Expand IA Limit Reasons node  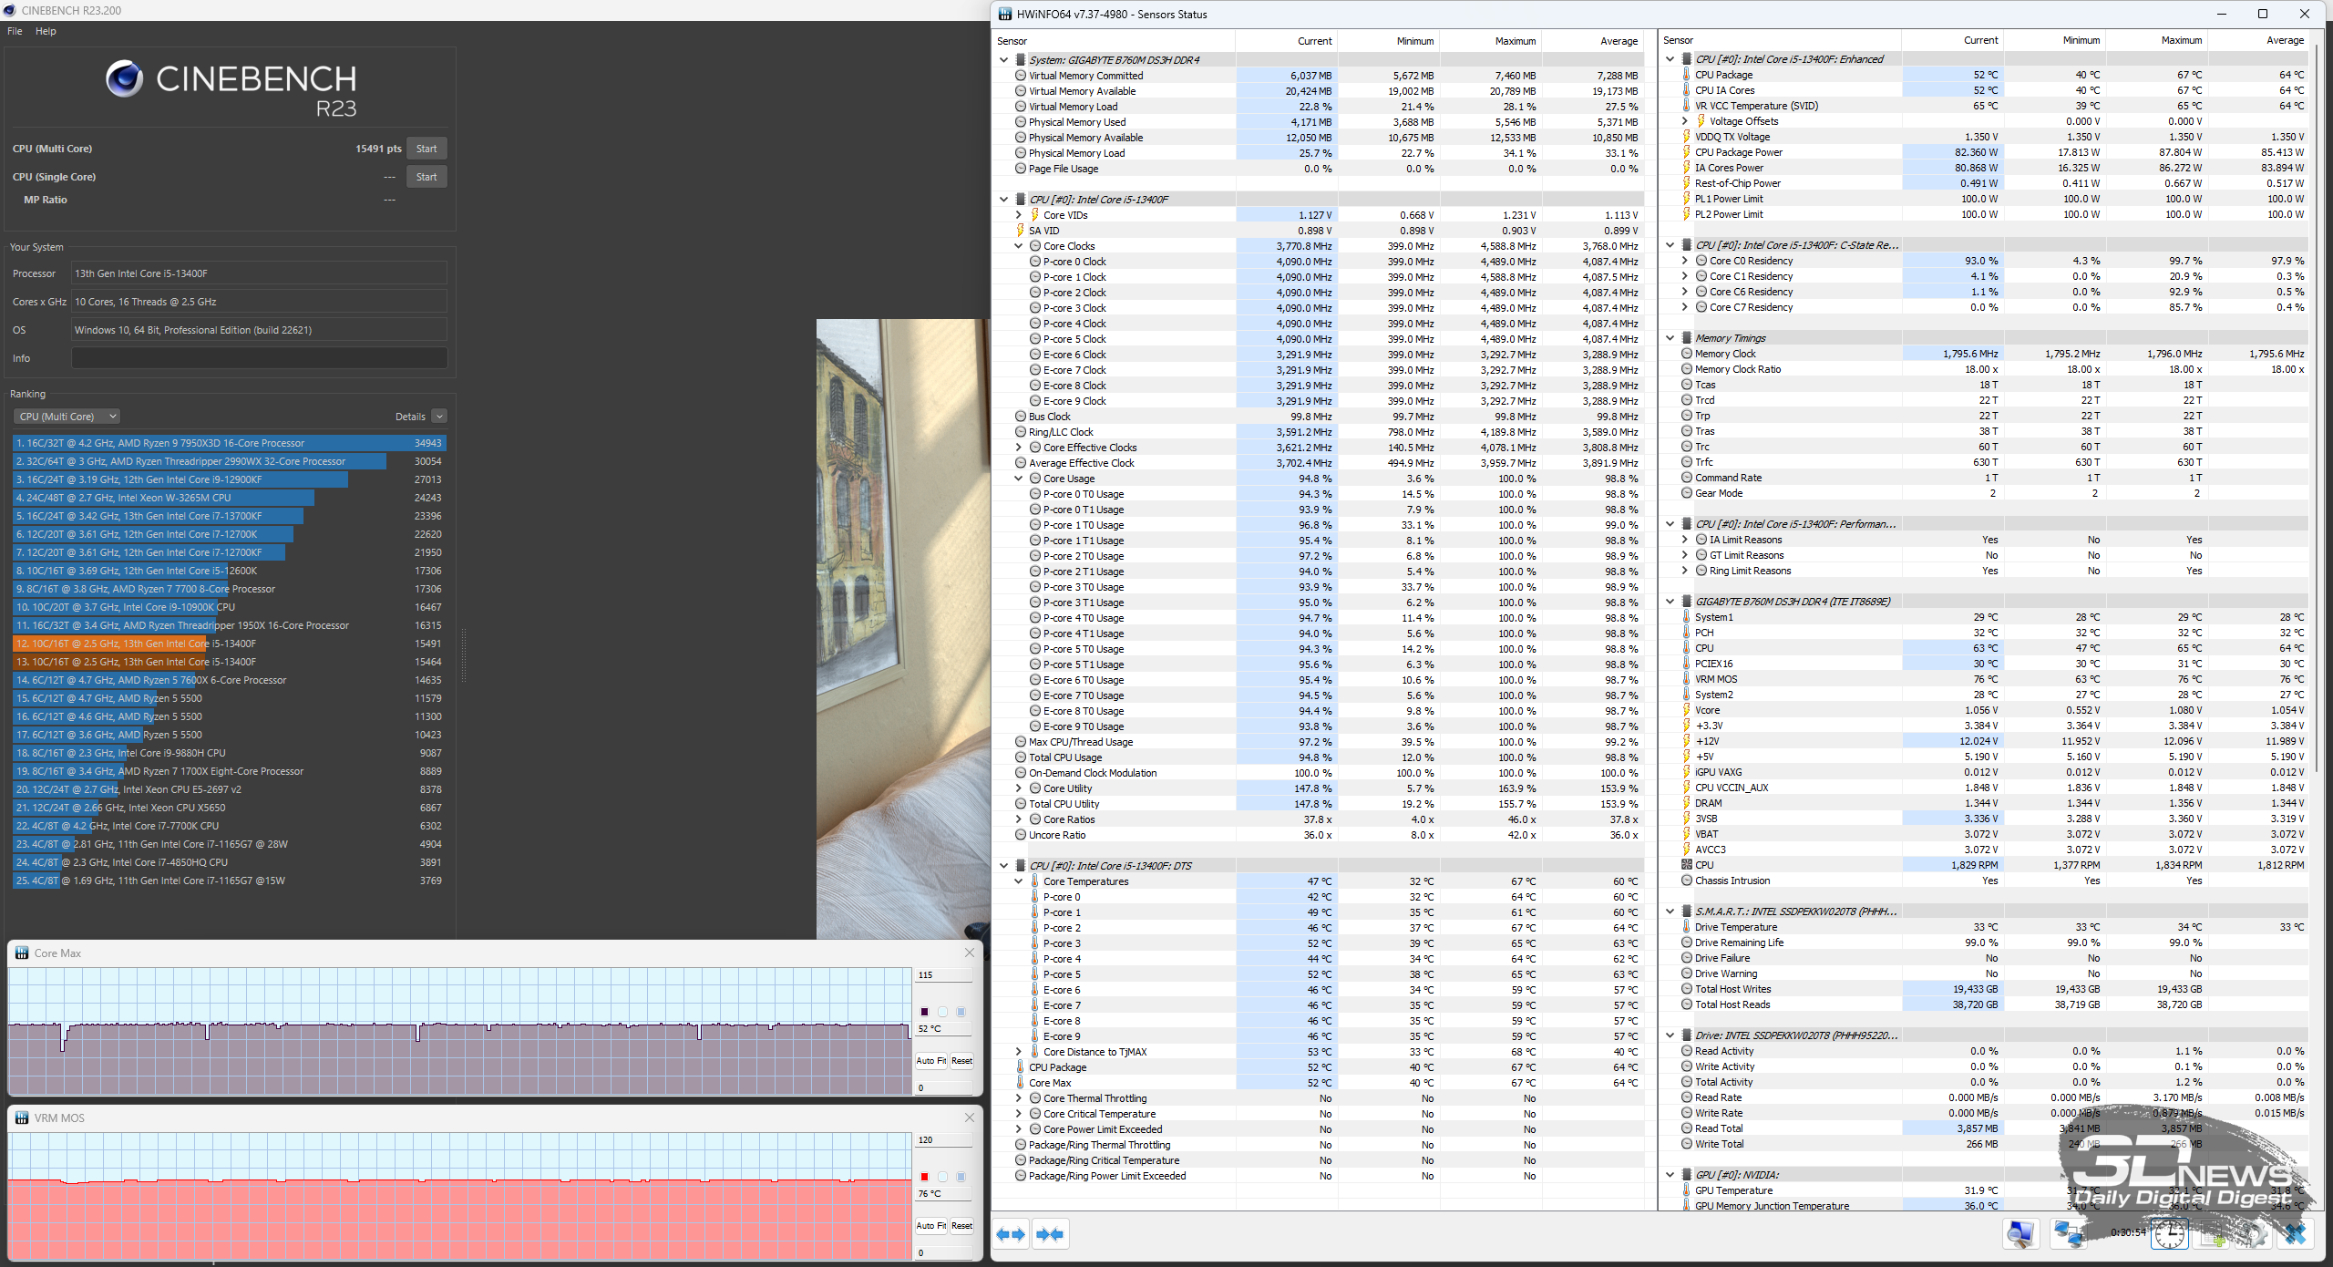coord(1685,540)
